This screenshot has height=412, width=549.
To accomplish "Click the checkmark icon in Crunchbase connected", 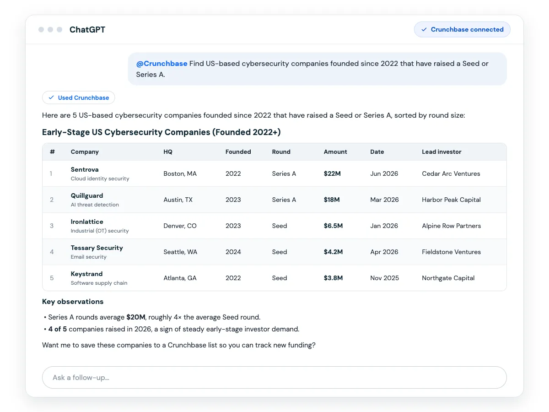I will pos(424,29).
